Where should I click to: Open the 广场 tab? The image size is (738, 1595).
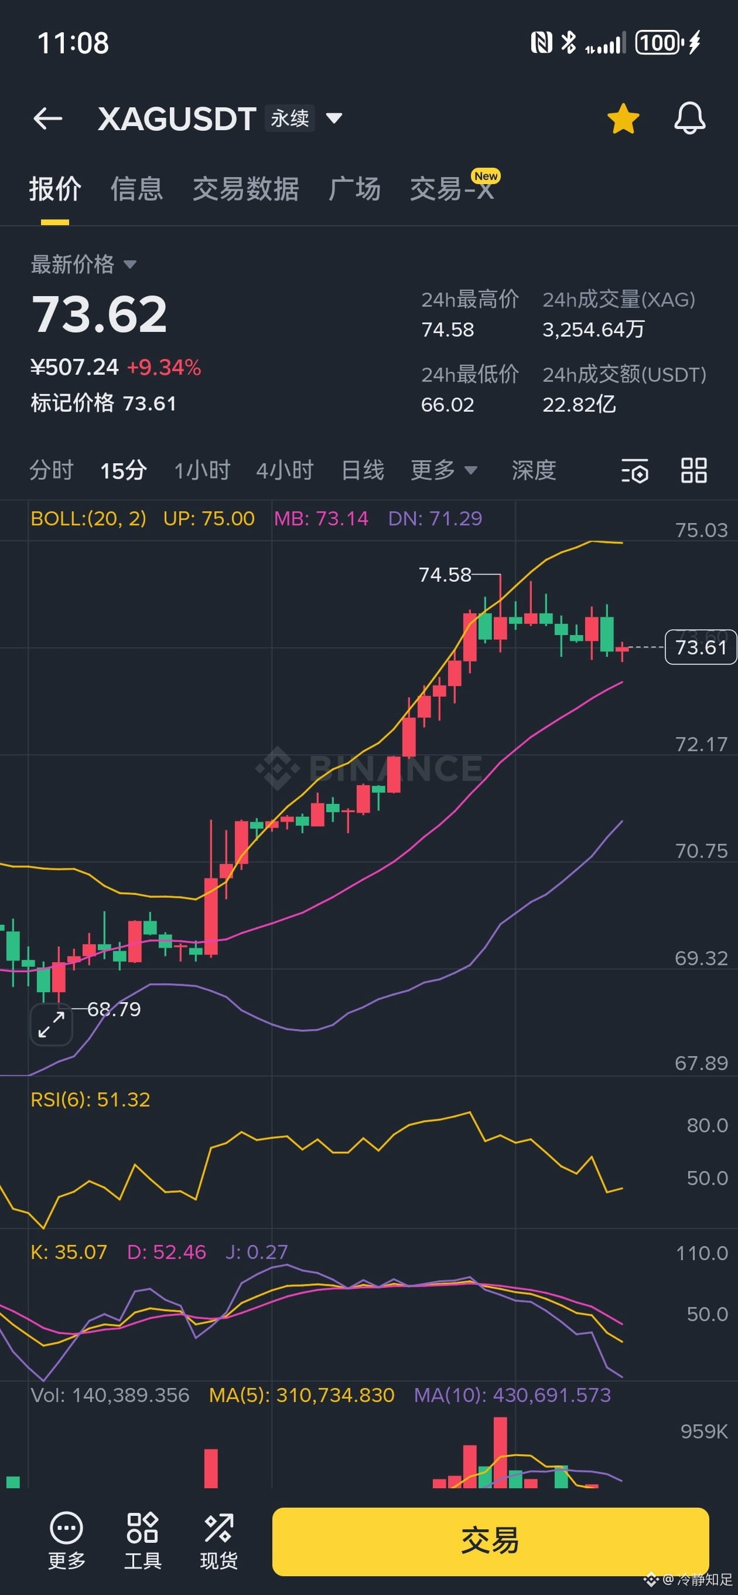[354, 189]
